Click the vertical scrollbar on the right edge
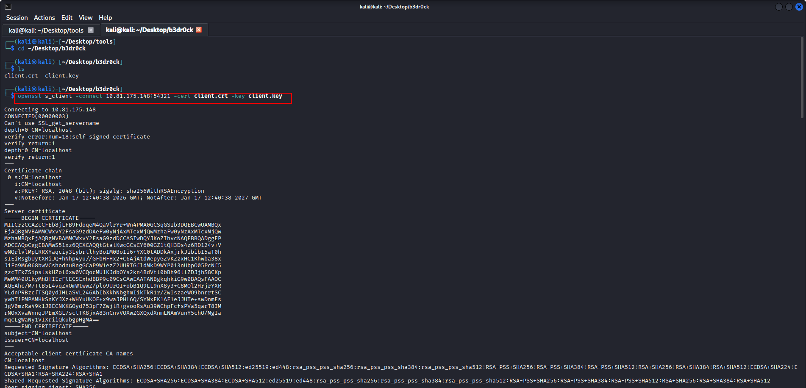 (802, 77)
